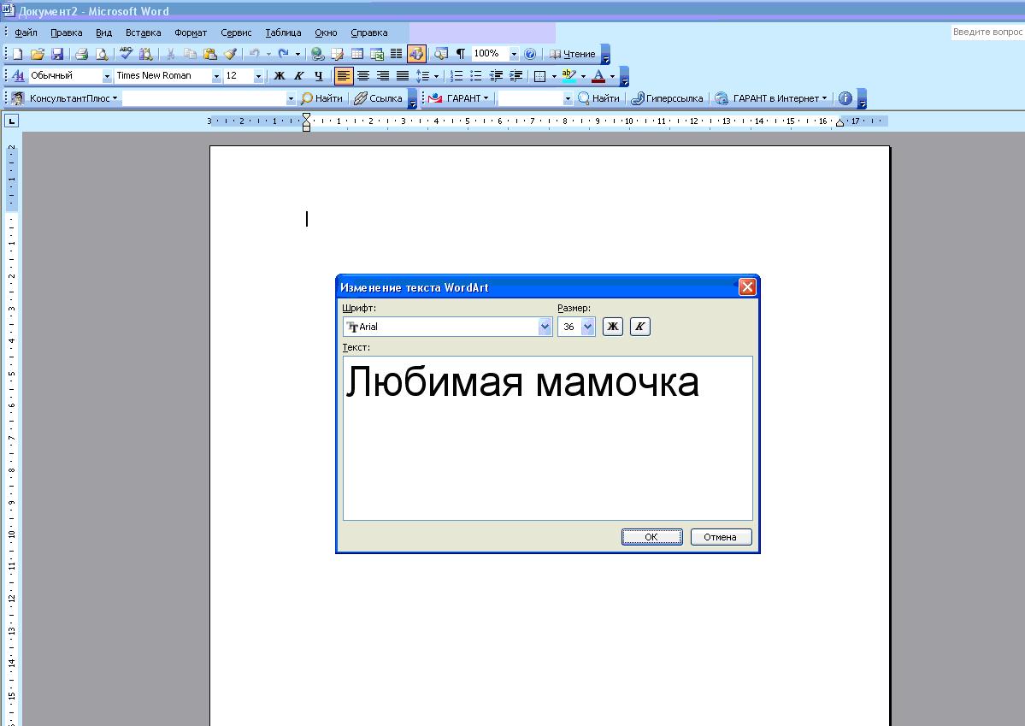Click inside the Текст WordArt text area
Screen dimensions: 1025x726
click(548, 438)
